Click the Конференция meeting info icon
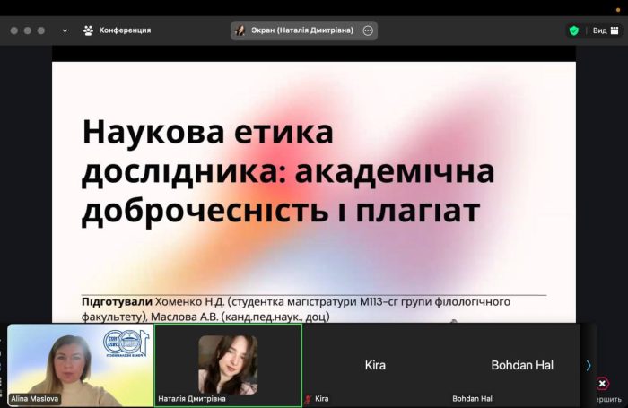628x408 pixels. 88,30
